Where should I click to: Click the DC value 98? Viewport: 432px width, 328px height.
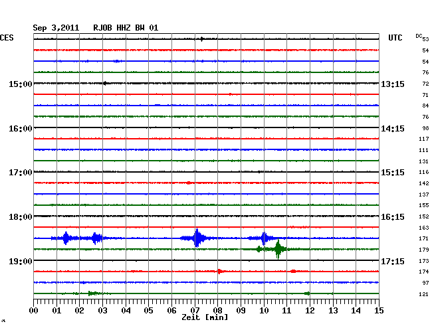(x=425, y=128)
